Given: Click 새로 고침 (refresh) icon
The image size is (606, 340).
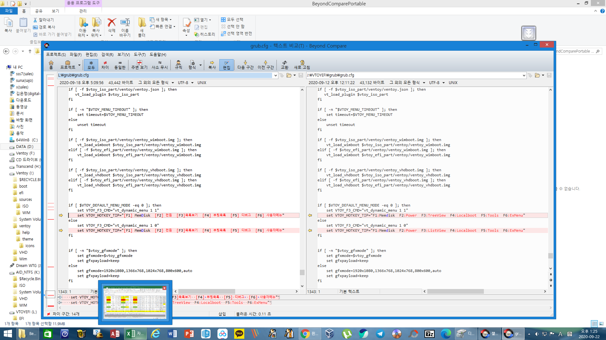Looking at the screenshot, I should 302,65.
